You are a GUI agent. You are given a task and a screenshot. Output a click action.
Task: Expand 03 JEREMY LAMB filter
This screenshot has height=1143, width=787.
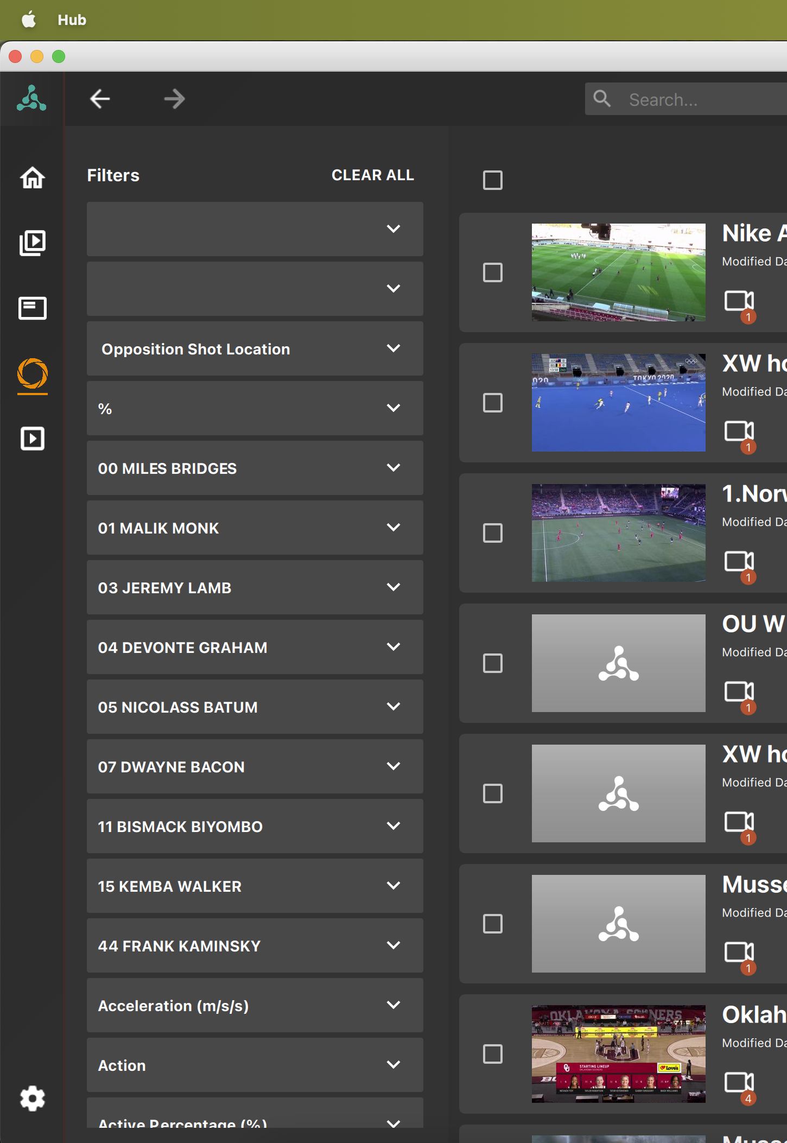tap(255, 587)
